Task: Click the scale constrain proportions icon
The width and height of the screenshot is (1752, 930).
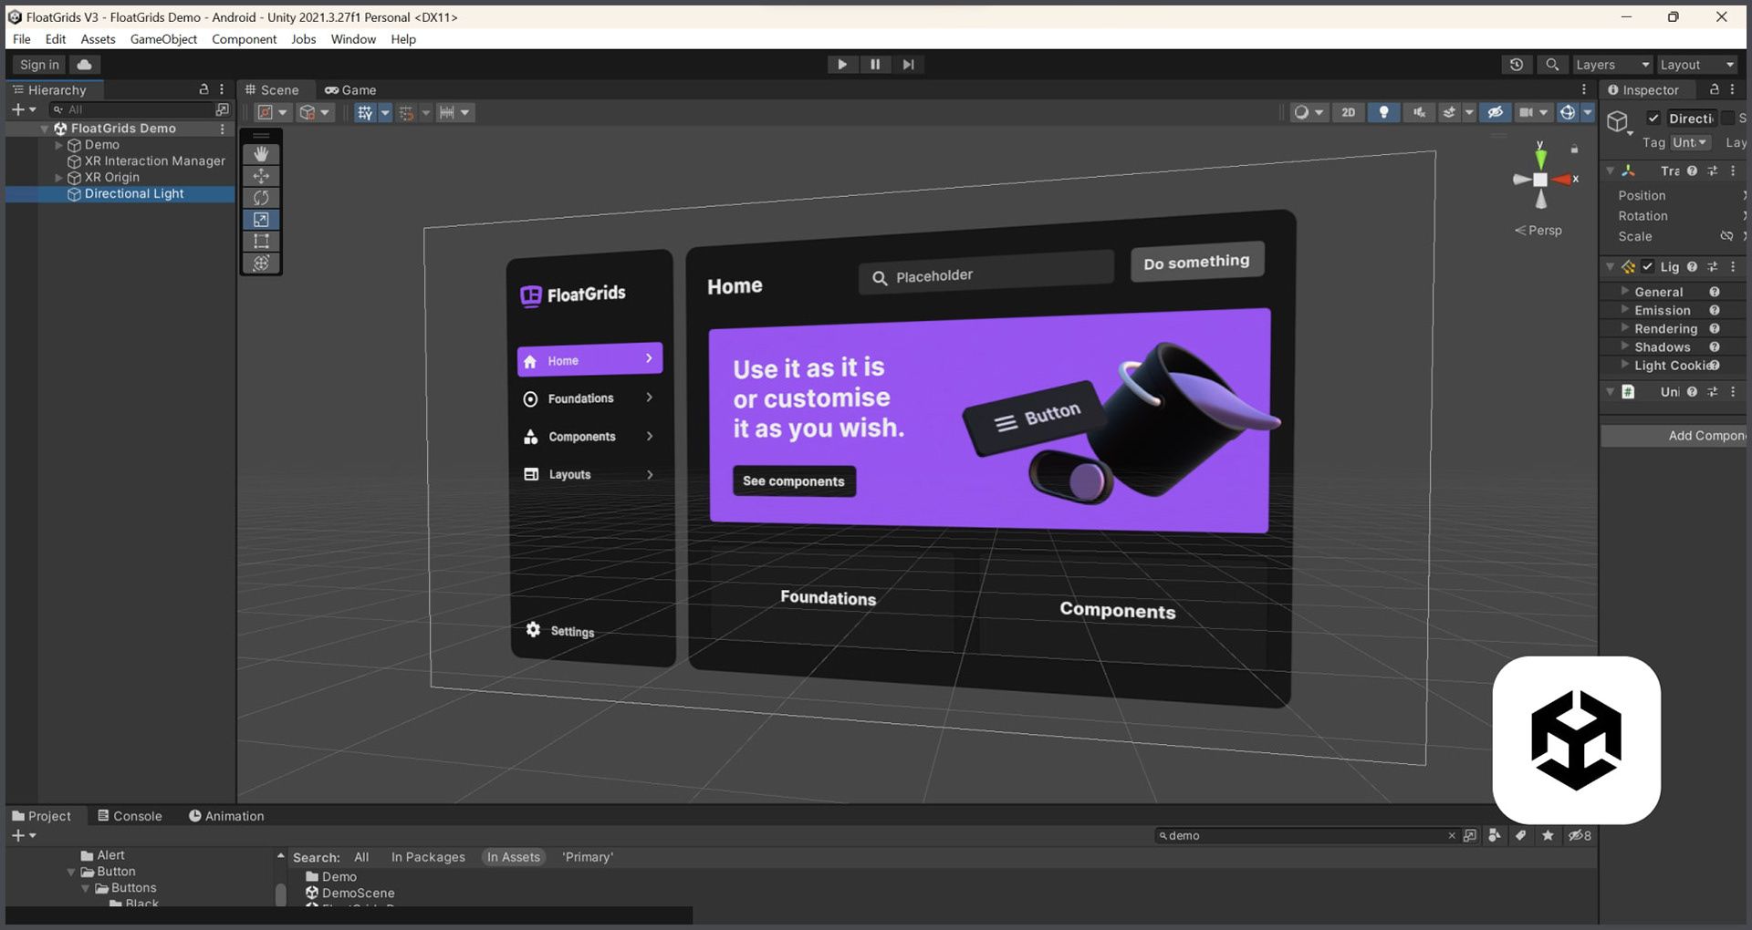Action: point(1726,236)
